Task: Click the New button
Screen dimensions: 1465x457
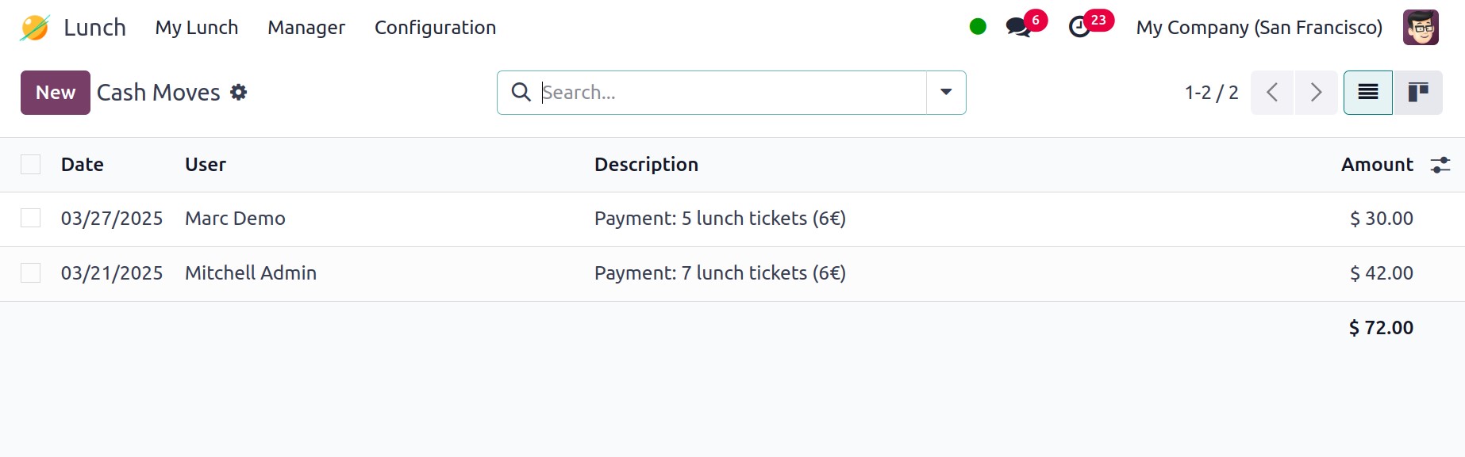Action: pos(56,93)
